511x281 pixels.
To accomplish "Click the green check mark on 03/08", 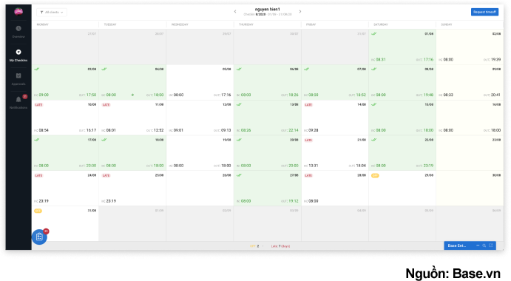I will pyautogui.click(x=37, y=69).
